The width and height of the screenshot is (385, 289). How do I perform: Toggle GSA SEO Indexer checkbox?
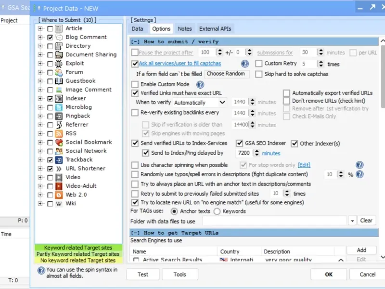coord(239,143)
